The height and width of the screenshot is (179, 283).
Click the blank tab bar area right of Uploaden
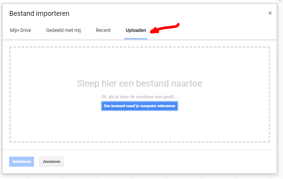(x=223, y=30)
